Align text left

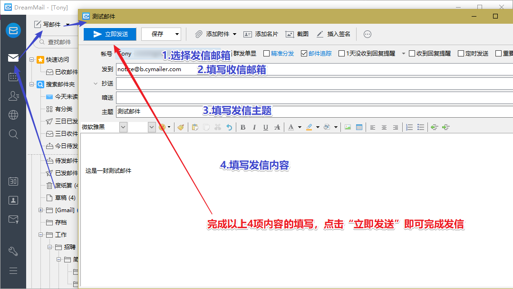point(373,127)
